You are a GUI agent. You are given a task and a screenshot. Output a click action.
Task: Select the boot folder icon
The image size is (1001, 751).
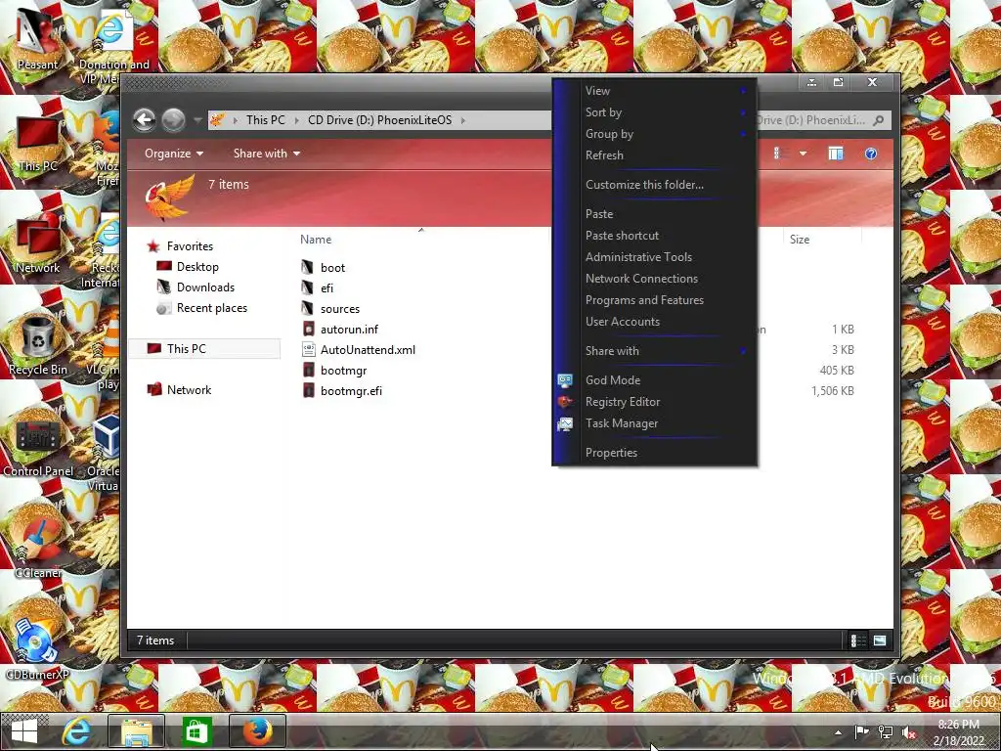308,267
